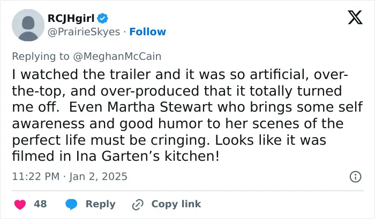Click the Copy link text
The width and height of the screenshot is (375, 219).
coord(176,204)
